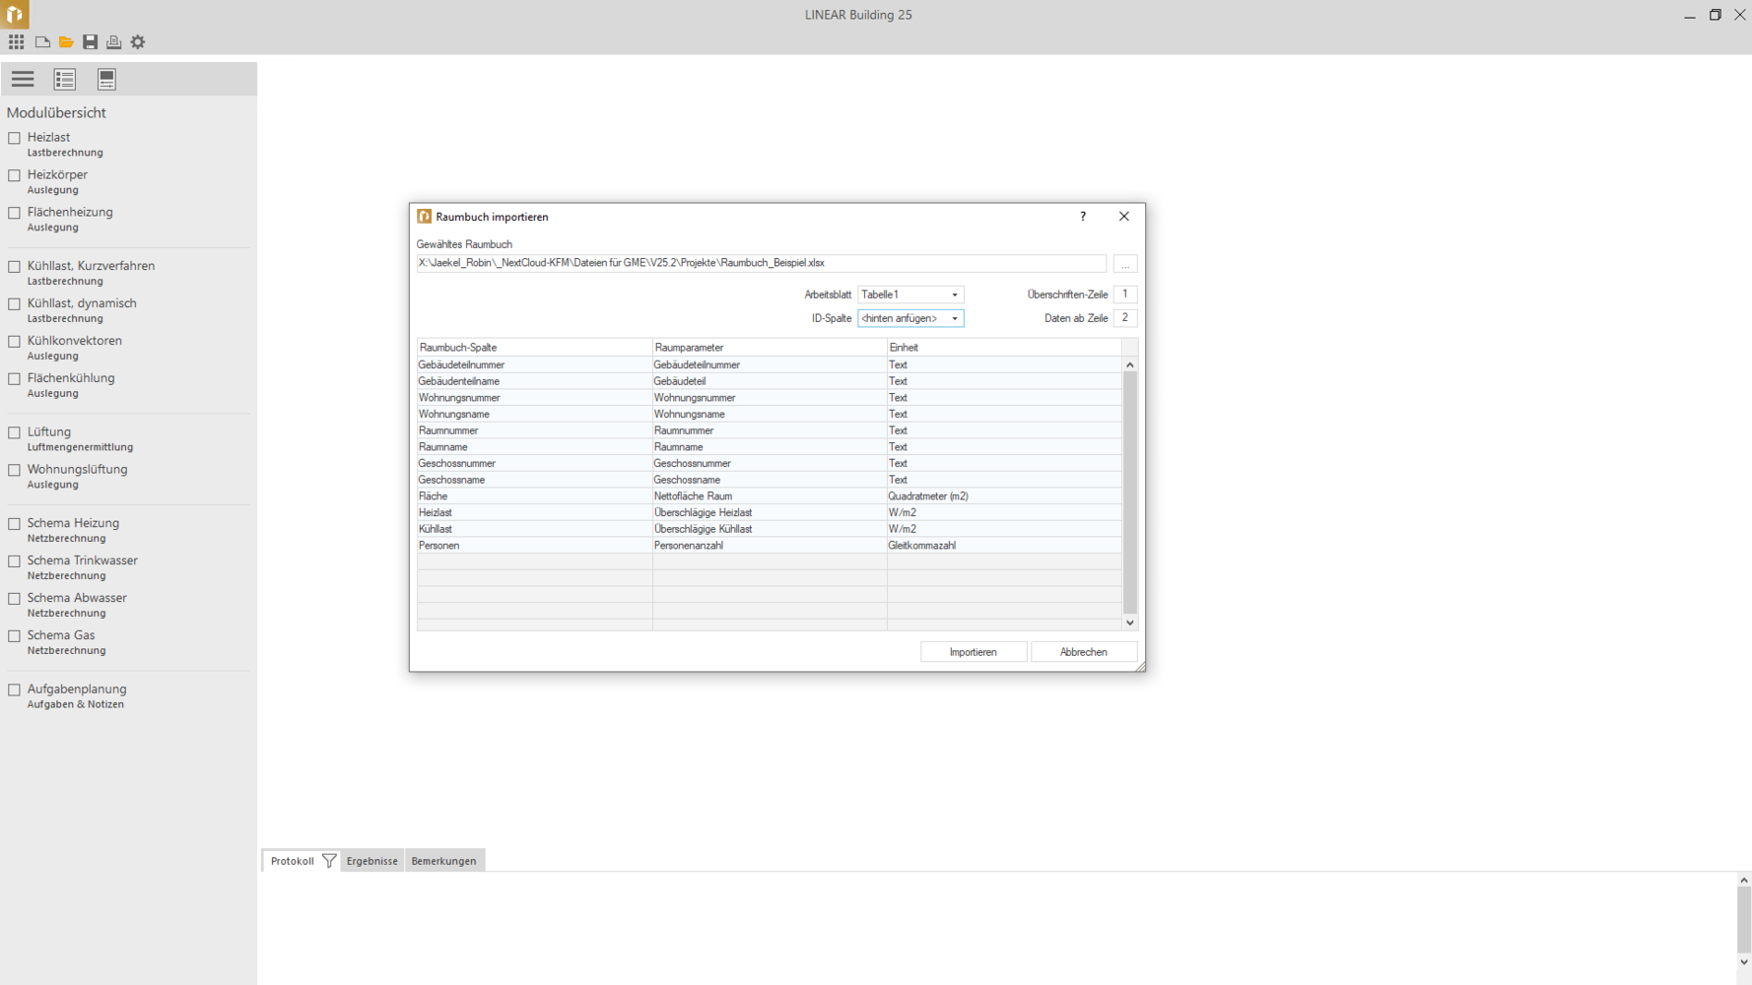Screen dimensions: 1752x985
Task: Open the module grid icon in toolbar
Action: pos(17,41)
